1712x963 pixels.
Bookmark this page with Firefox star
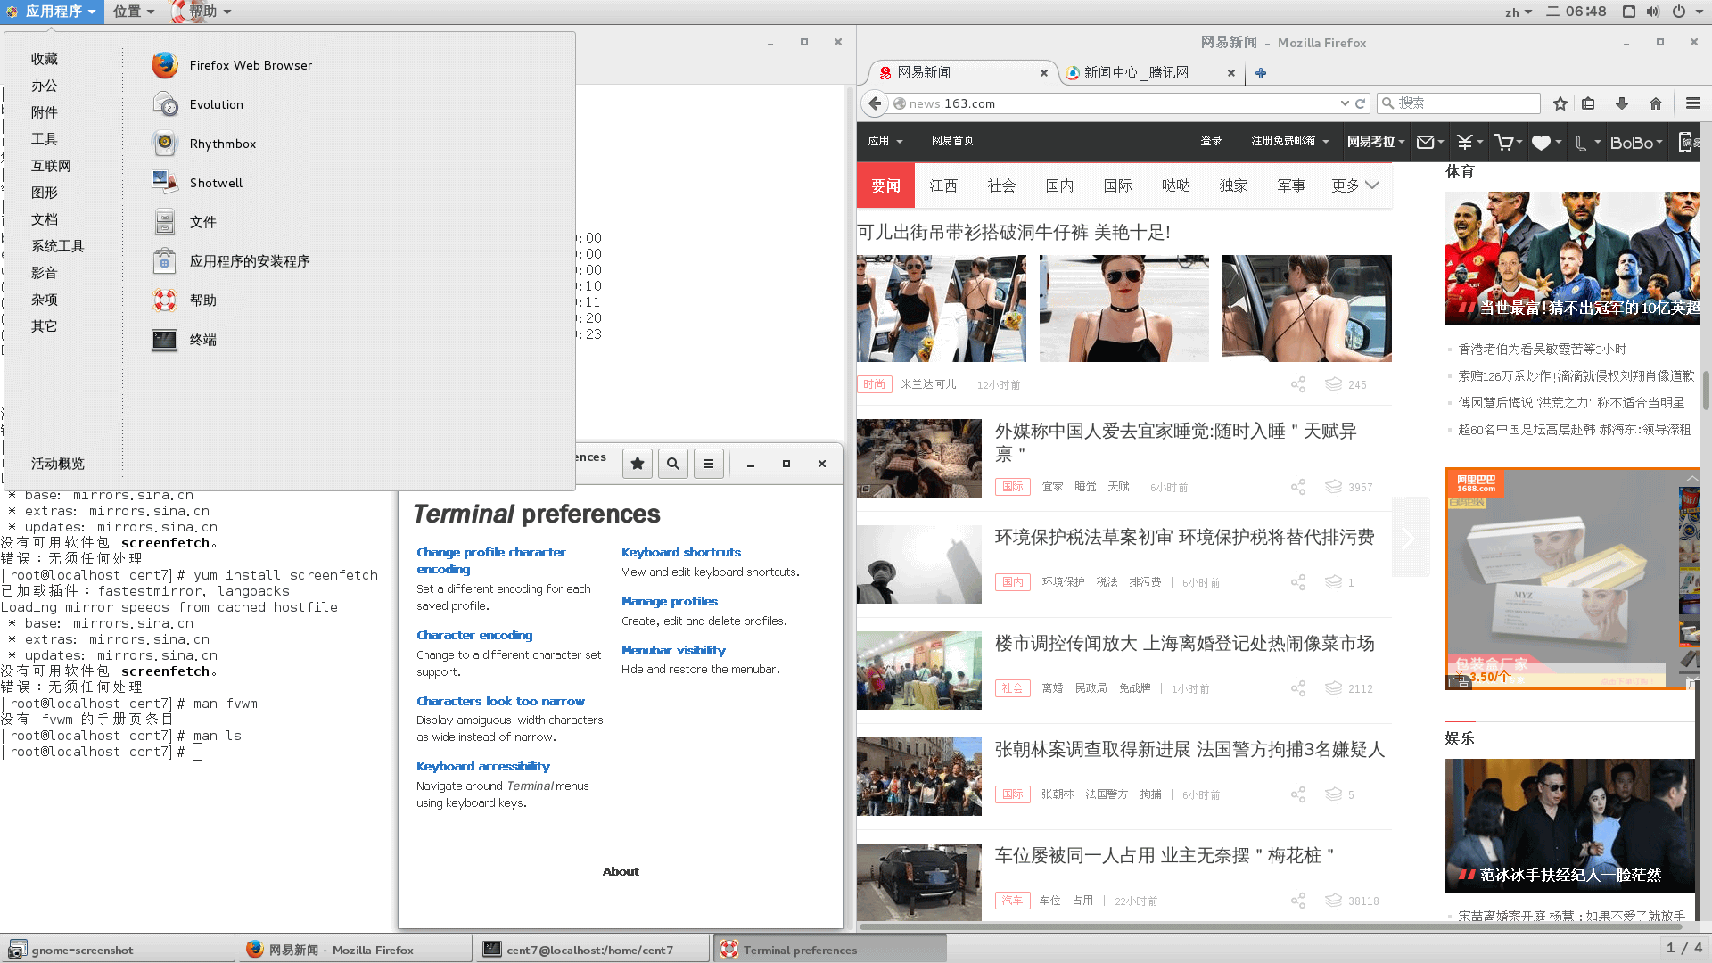pos(1560,103)
